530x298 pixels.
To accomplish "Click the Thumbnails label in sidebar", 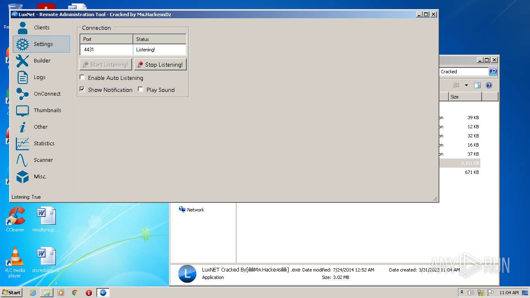I will pos(48,111).
